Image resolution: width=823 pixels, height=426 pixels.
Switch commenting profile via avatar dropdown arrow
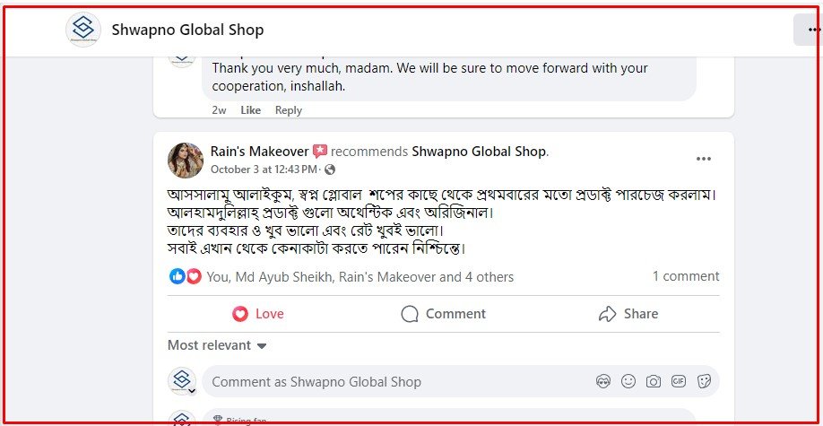(192, 391)
